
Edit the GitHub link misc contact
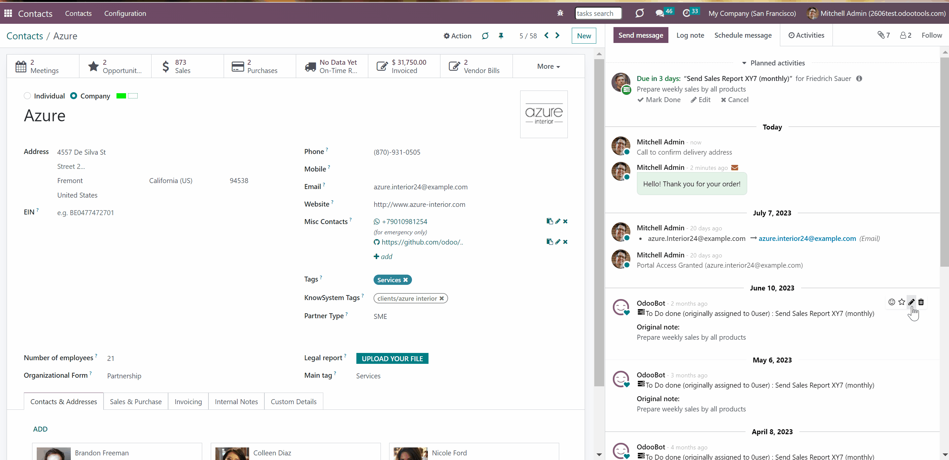click(x=558, y=242)
